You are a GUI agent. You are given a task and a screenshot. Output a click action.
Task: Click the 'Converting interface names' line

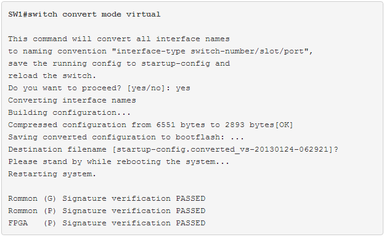tap(72, 101)
